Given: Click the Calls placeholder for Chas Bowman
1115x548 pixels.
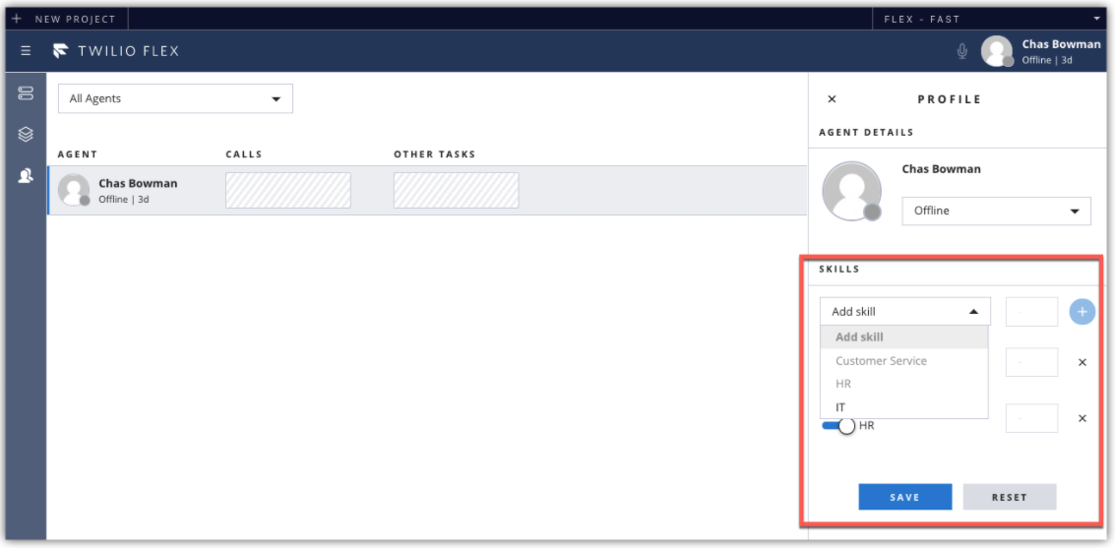Looking at the screenshot, I should (x=288, y=191).
